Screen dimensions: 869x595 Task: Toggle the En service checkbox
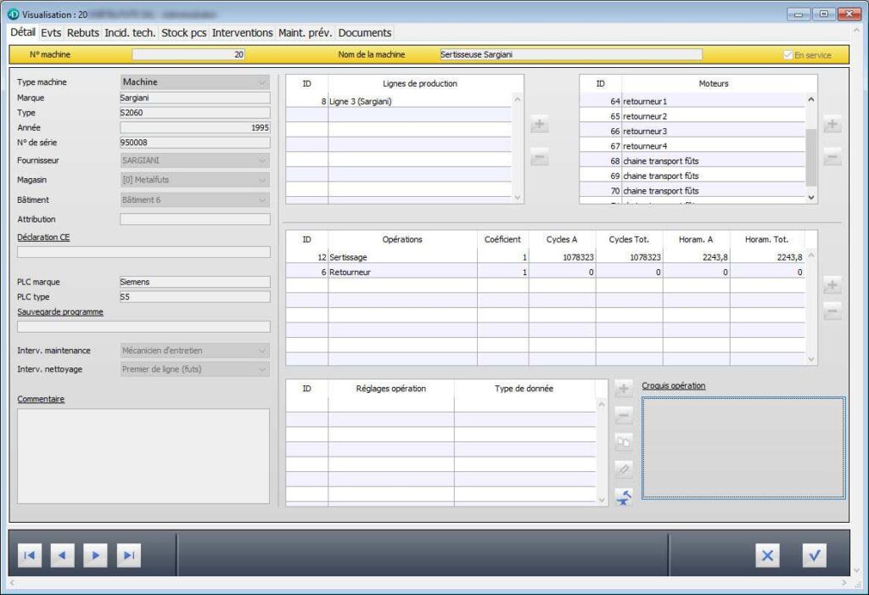point(788,55)
